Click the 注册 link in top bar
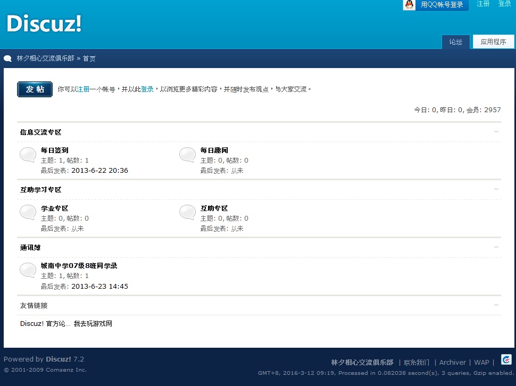The height and width of the screenshot is (386, 516). [483, 4]
